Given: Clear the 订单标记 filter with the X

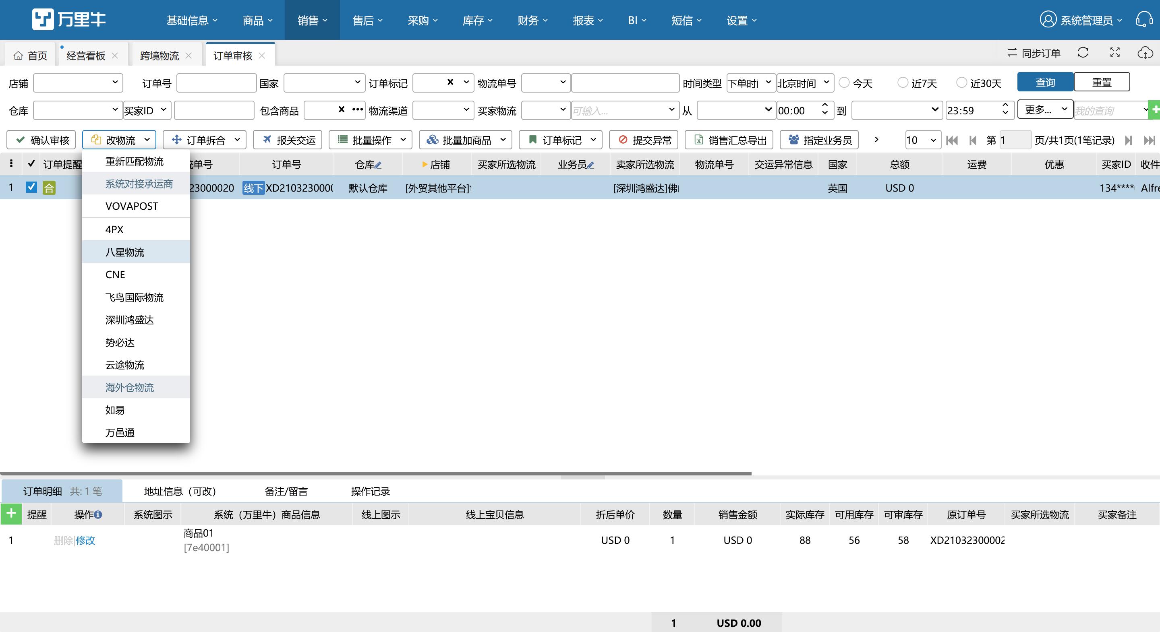Looking at the screenshot, I should click(450, 82).
